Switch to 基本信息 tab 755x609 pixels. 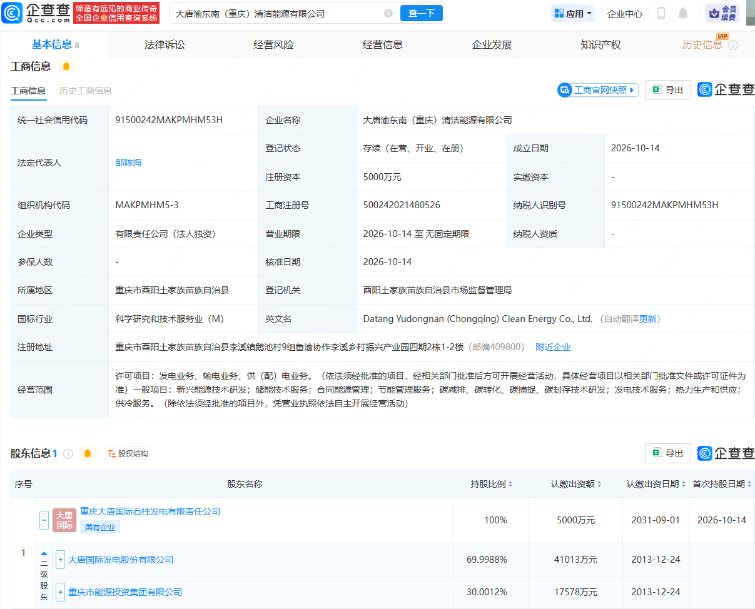[x=55, y=44]
